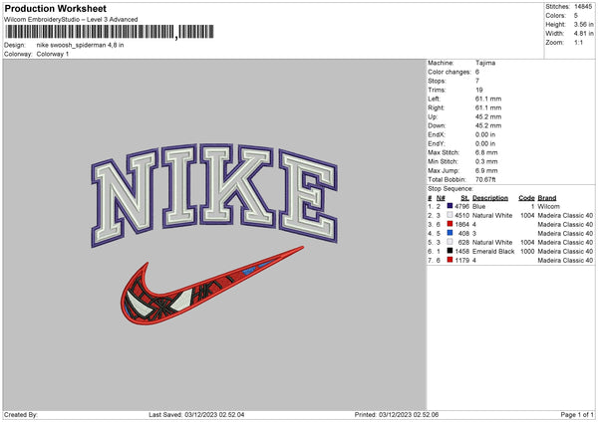The height and width of the screenshot is (422, 598).
Task: Click the Zoom value '1:1'
Action: pos(578,42)
